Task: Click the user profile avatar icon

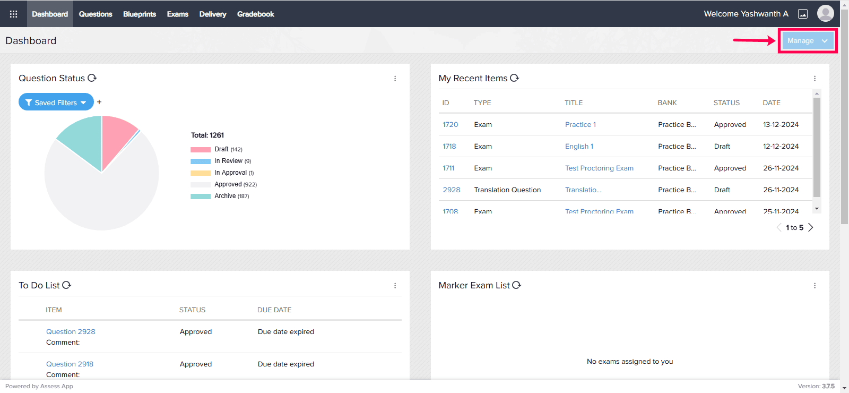Action: coord(825,13)
